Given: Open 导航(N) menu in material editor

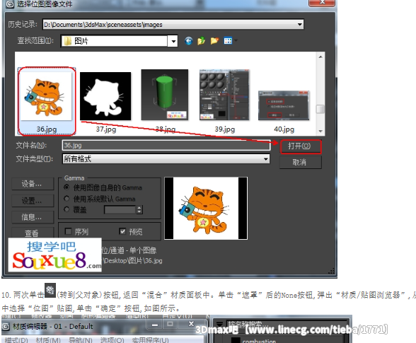Looking at the screenshot, I should [x=81, y=340].
